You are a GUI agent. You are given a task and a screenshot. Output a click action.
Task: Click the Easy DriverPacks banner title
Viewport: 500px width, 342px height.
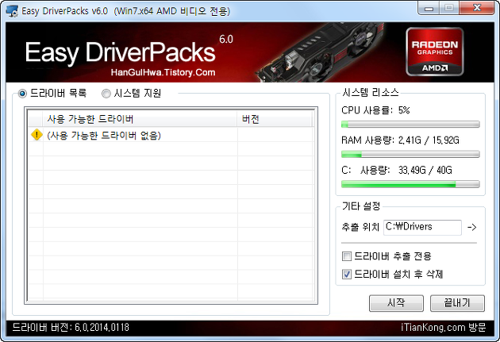tap(120, 52)
